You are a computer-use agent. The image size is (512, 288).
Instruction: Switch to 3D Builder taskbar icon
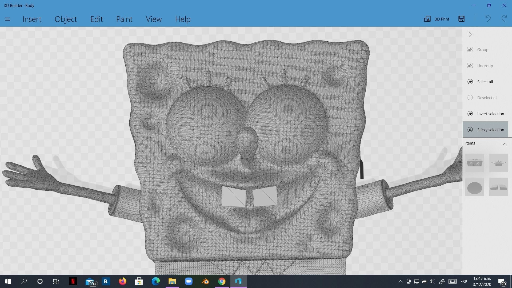click(238, 281)
